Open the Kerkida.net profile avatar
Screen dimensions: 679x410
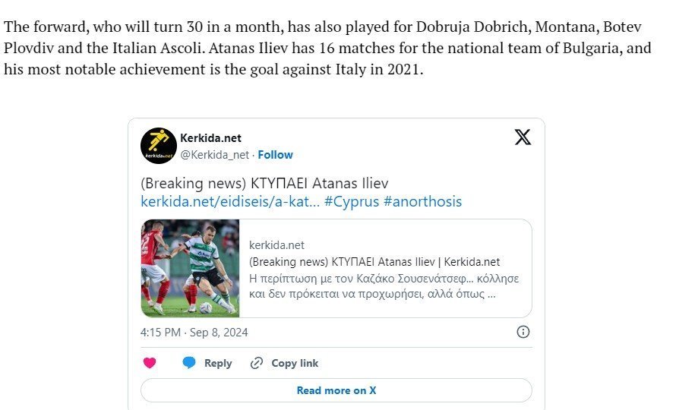click(x=159, y=146)
